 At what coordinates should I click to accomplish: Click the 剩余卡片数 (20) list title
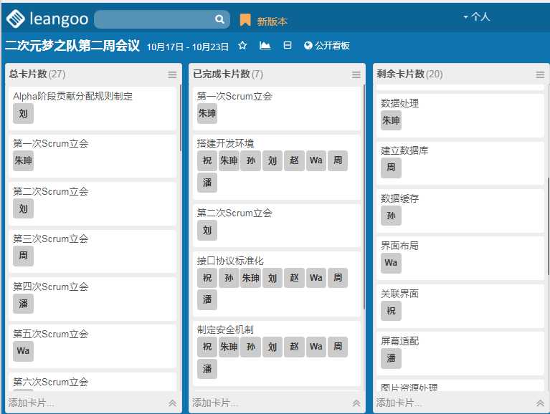[409, 74]
